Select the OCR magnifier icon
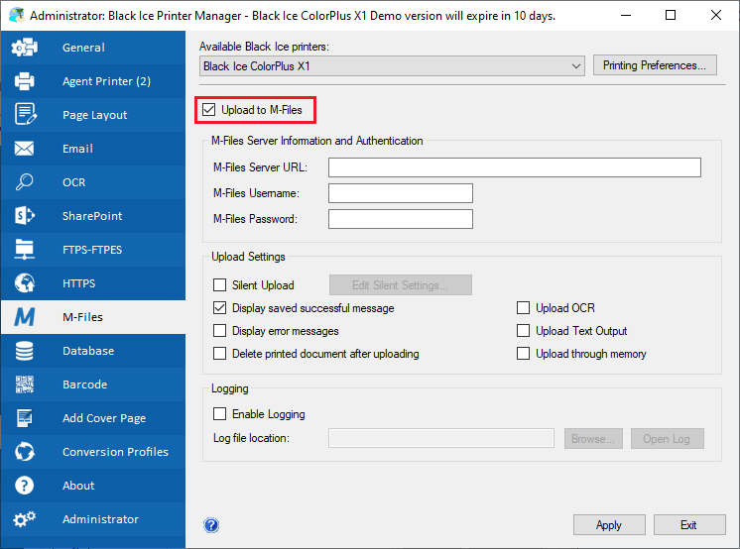Screen dimensions: 740x549 (x=25, y=182)
